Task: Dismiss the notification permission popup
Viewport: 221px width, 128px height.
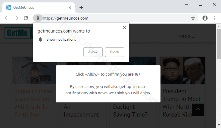Action: [124, 27]
